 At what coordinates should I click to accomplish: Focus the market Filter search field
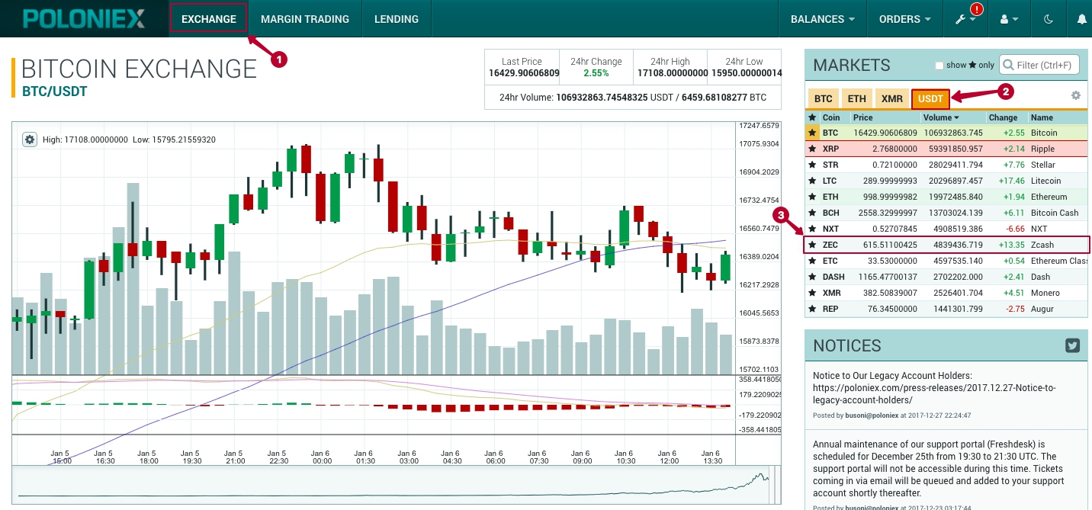point(1039,66)
